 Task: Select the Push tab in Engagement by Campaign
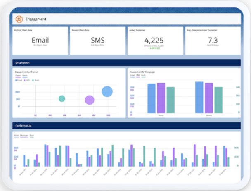pos(143,76)
